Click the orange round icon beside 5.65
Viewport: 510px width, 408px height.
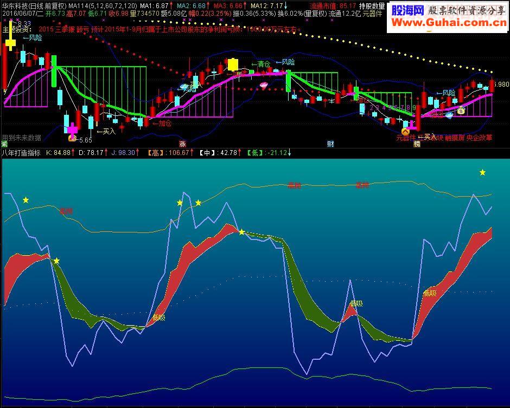[x=72, y=139]
